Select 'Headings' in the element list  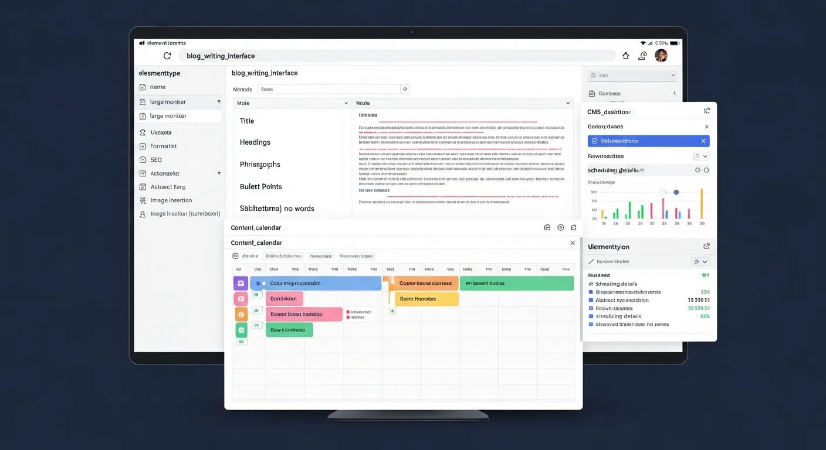coord(255,142)
